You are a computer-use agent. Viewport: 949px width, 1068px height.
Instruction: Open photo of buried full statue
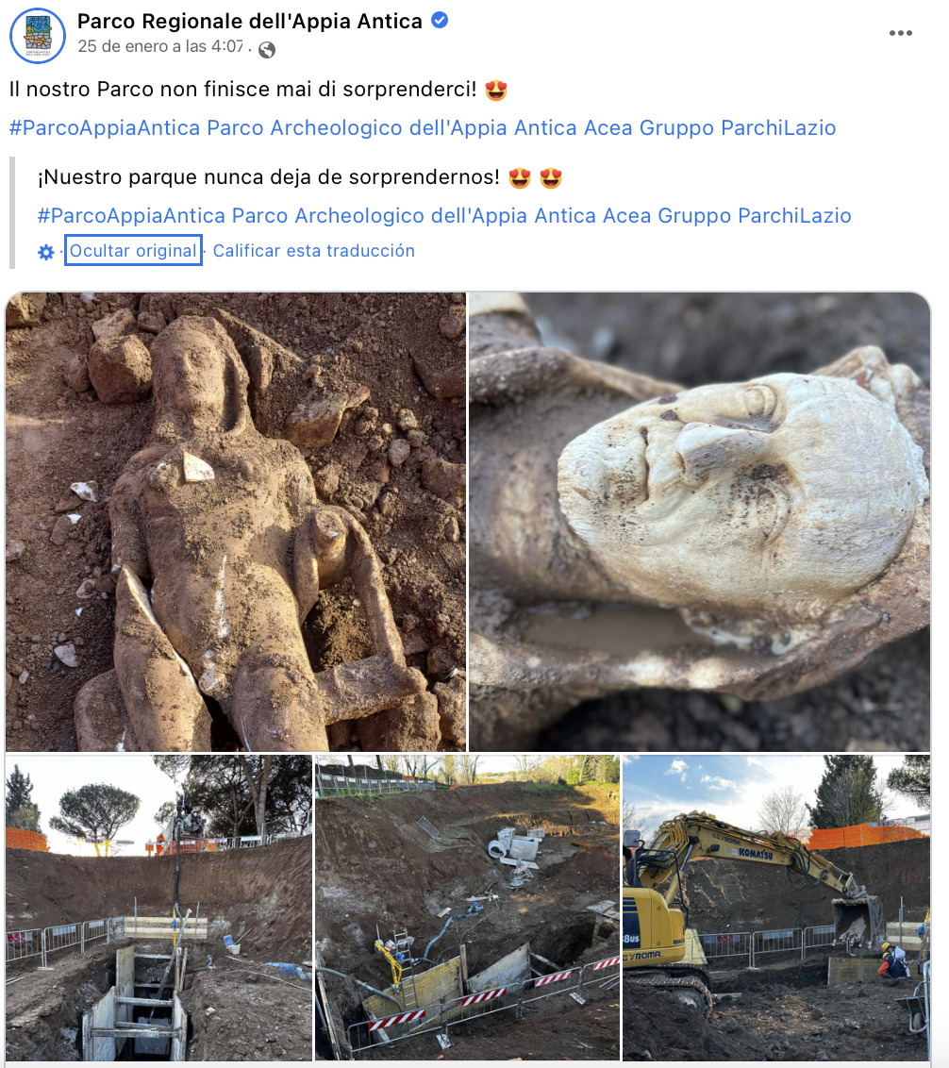point(236,522)
